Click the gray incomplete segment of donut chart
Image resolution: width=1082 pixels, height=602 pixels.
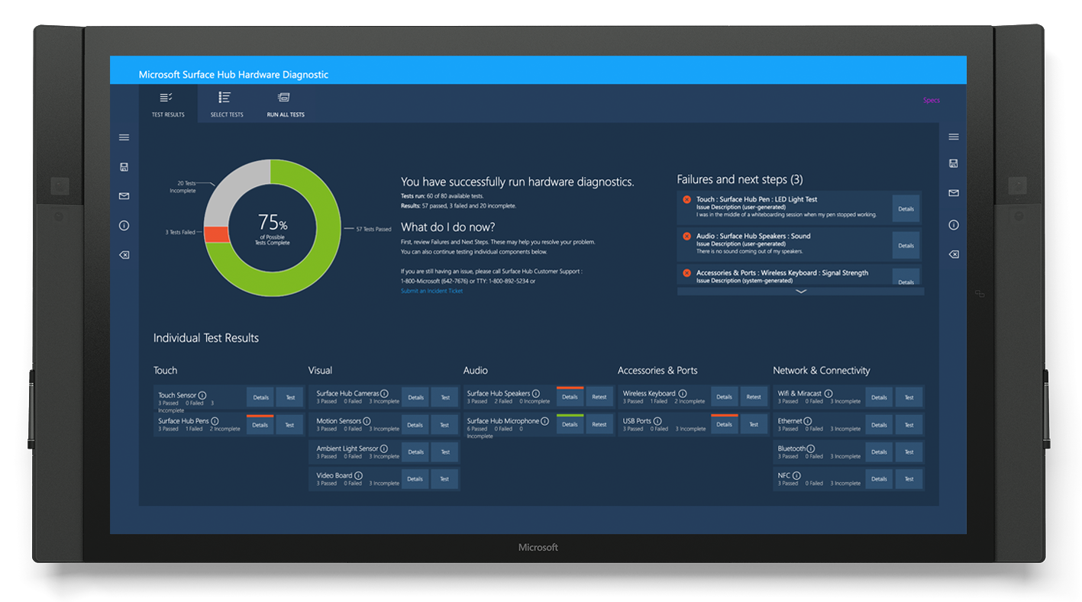point(233,187)
